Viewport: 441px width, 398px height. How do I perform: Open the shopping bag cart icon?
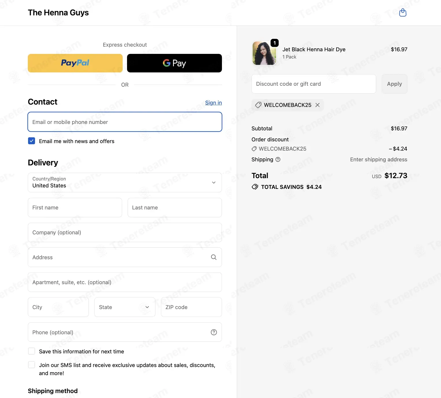point(403,13)
